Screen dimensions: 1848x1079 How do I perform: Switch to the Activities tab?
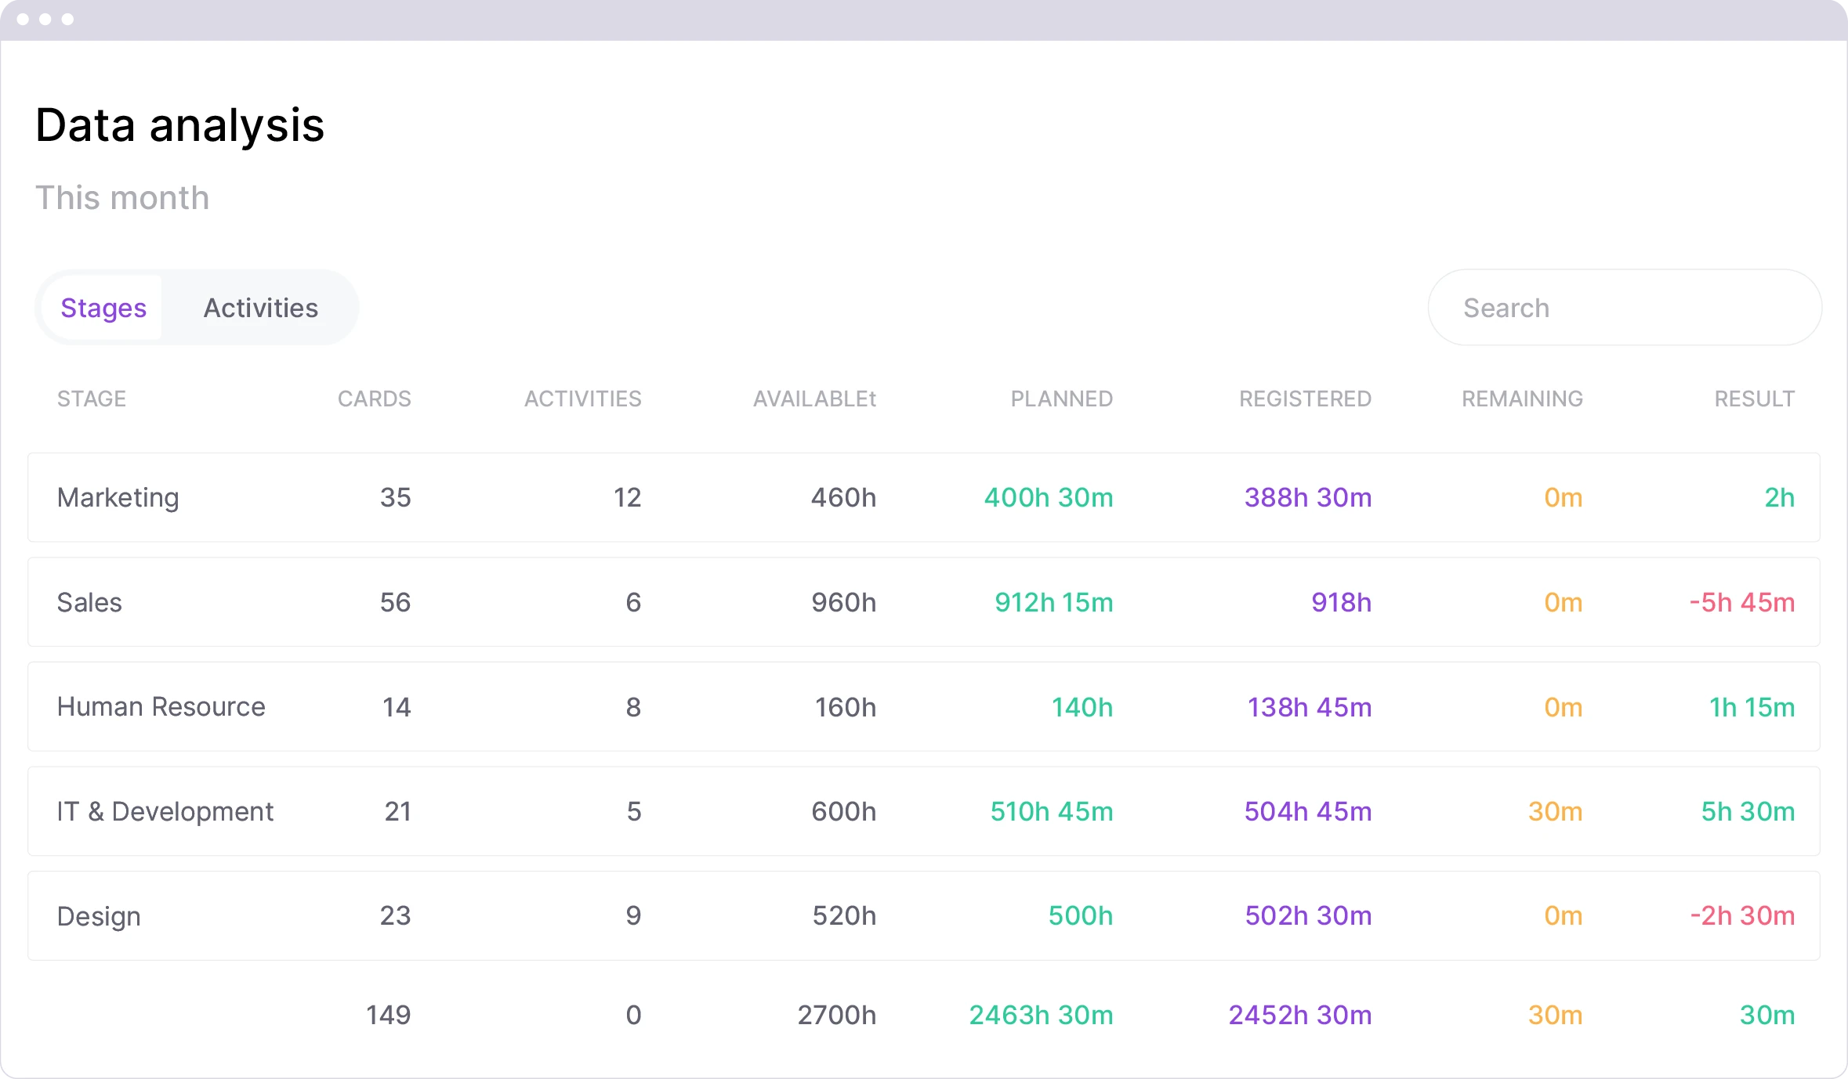260,307
